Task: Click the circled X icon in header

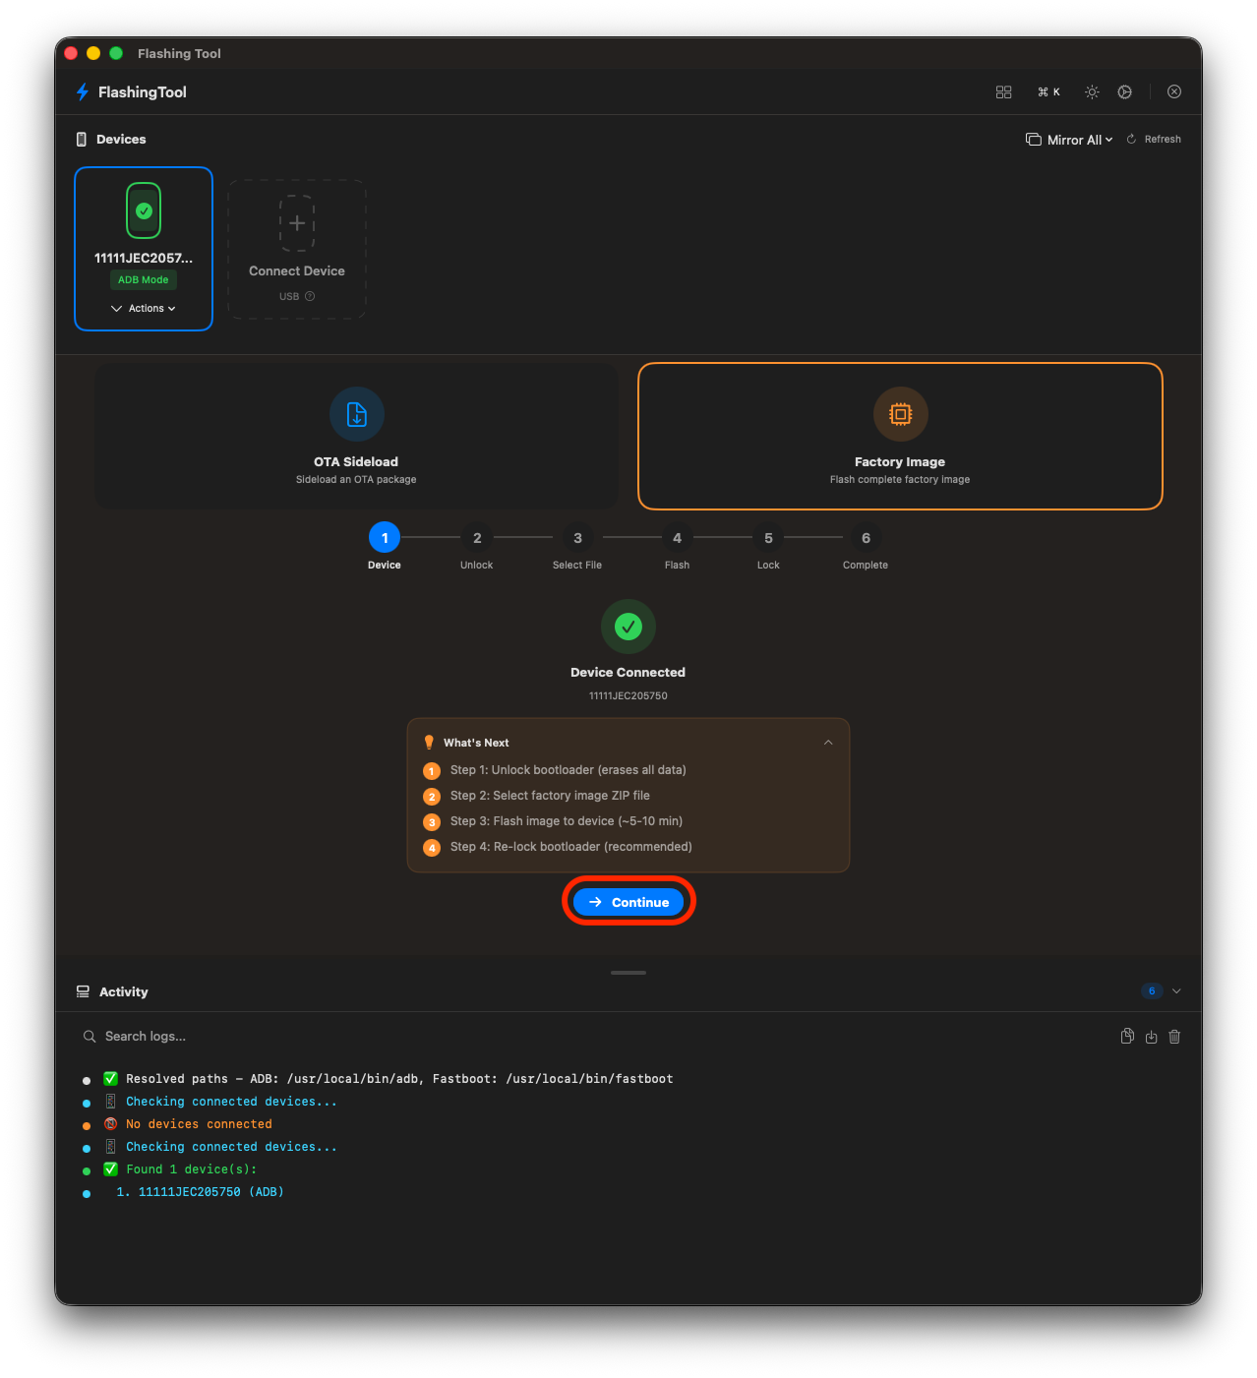Action: [x=1174, y=91]
